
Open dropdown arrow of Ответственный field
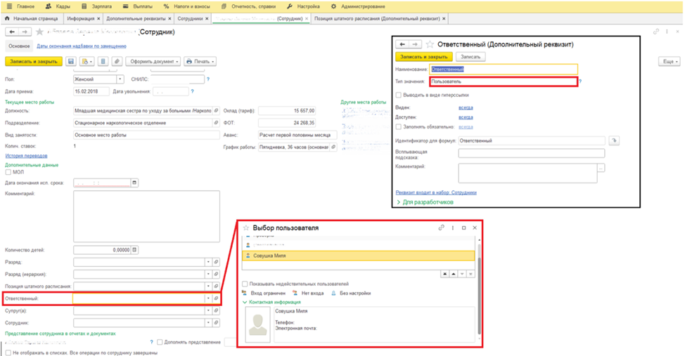point(208,299)
